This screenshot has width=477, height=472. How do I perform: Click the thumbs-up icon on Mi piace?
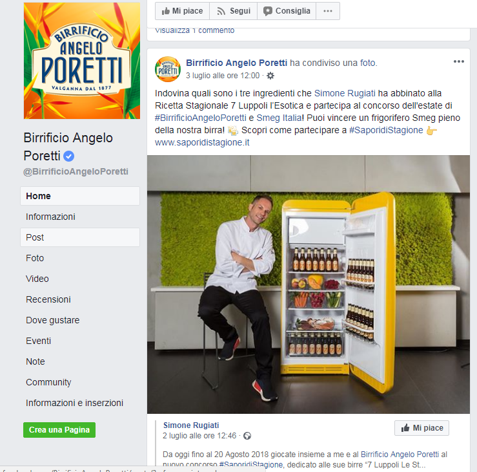point(165,11)
